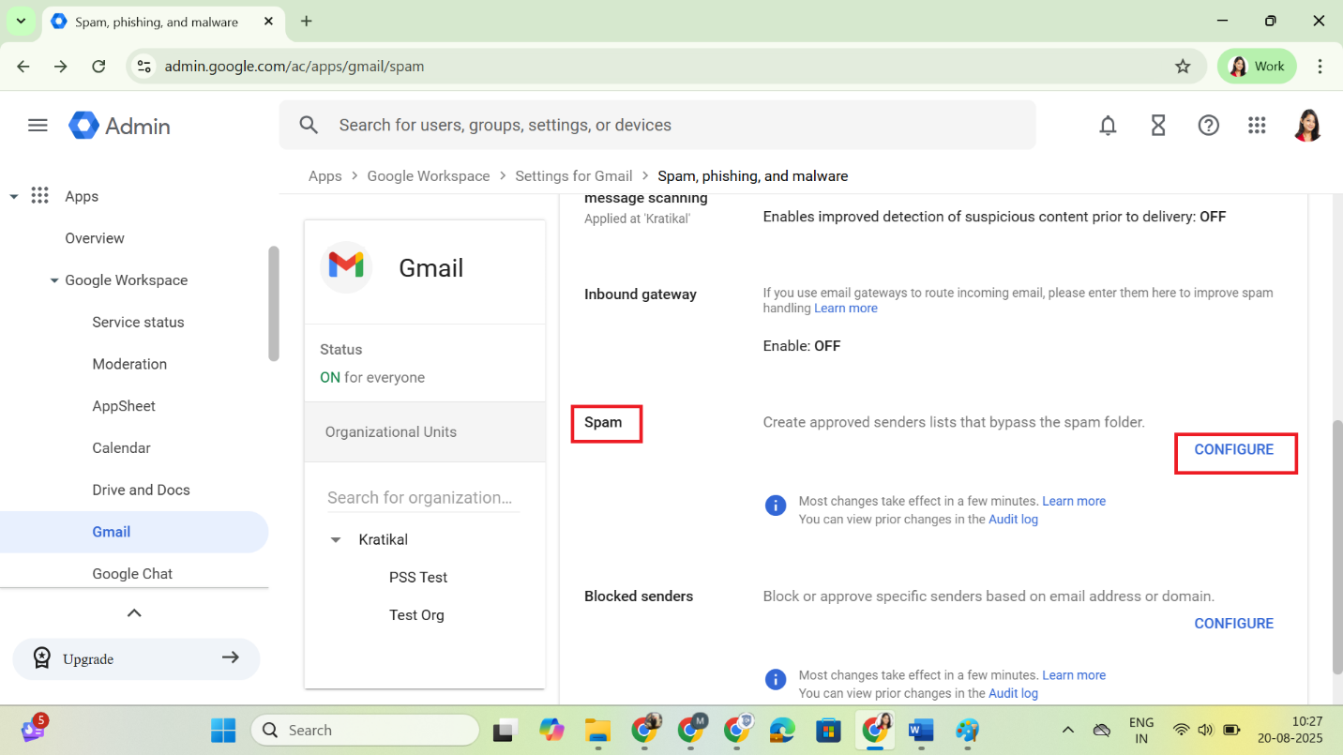Open the Admin main menu hamburger icon
The image size is (1343, 755).
(38, 125)
